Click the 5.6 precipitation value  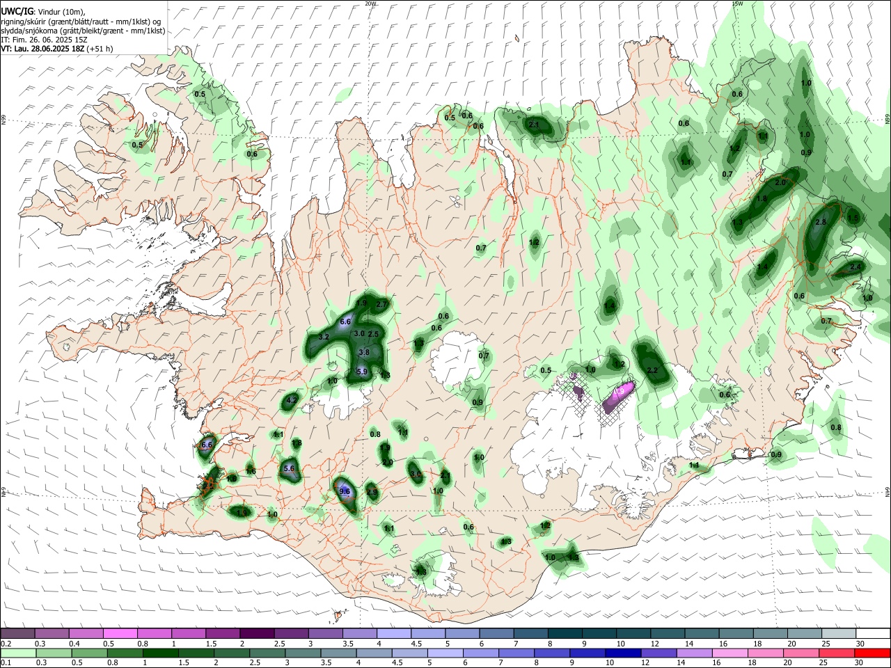pos(290,469)
